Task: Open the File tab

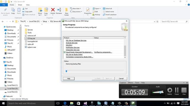Action: tap(4, 5)
